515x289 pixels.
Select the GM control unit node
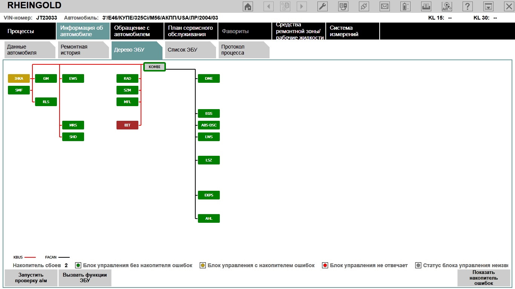point(46,78)
